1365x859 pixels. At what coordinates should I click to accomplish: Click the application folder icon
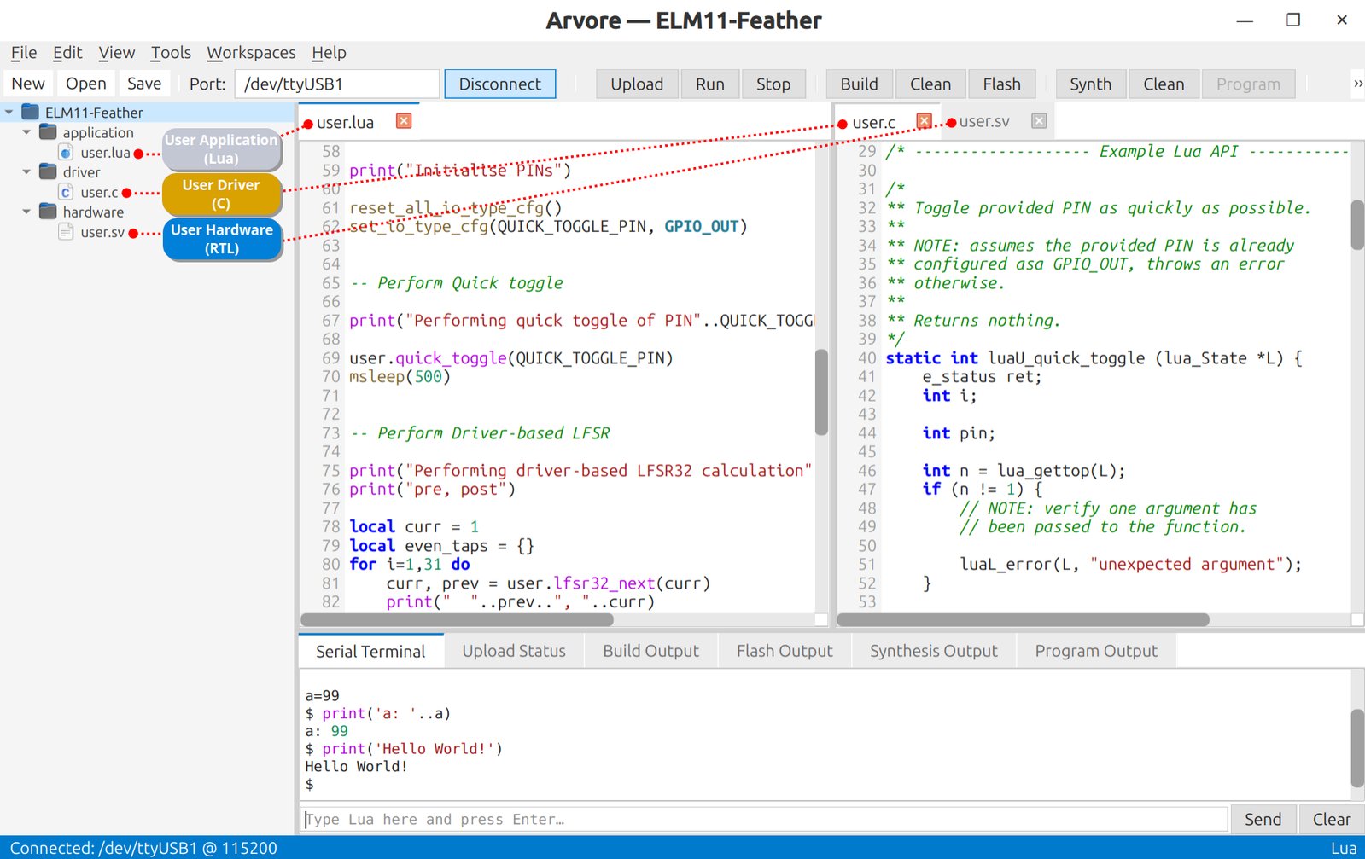(49, 132)
